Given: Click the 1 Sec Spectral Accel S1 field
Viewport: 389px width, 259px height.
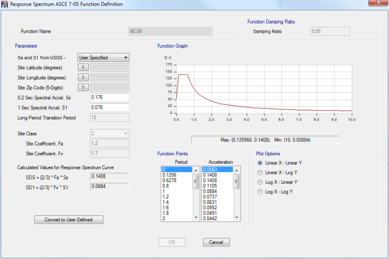Looking at the screenshot, I should pos(109,107).
